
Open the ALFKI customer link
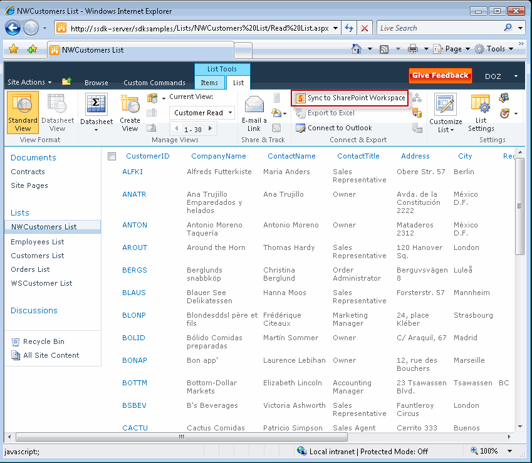132,172
